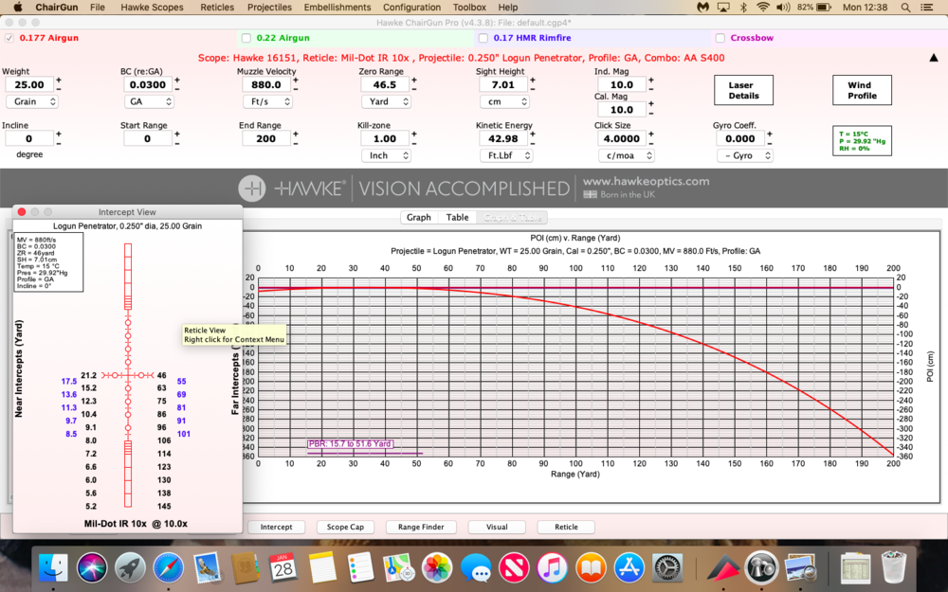The height and width of the screenshot is (592, 948).
Task: Click the Spotlight search icon in the menu bar
Action: point(905,8)
